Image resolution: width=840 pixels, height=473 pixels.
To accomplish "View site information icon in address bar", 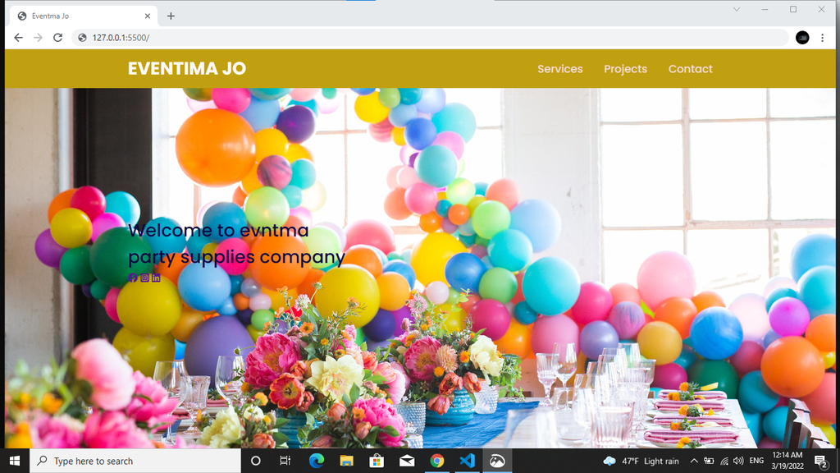I will pyautogui.click(x=82, y=38).
